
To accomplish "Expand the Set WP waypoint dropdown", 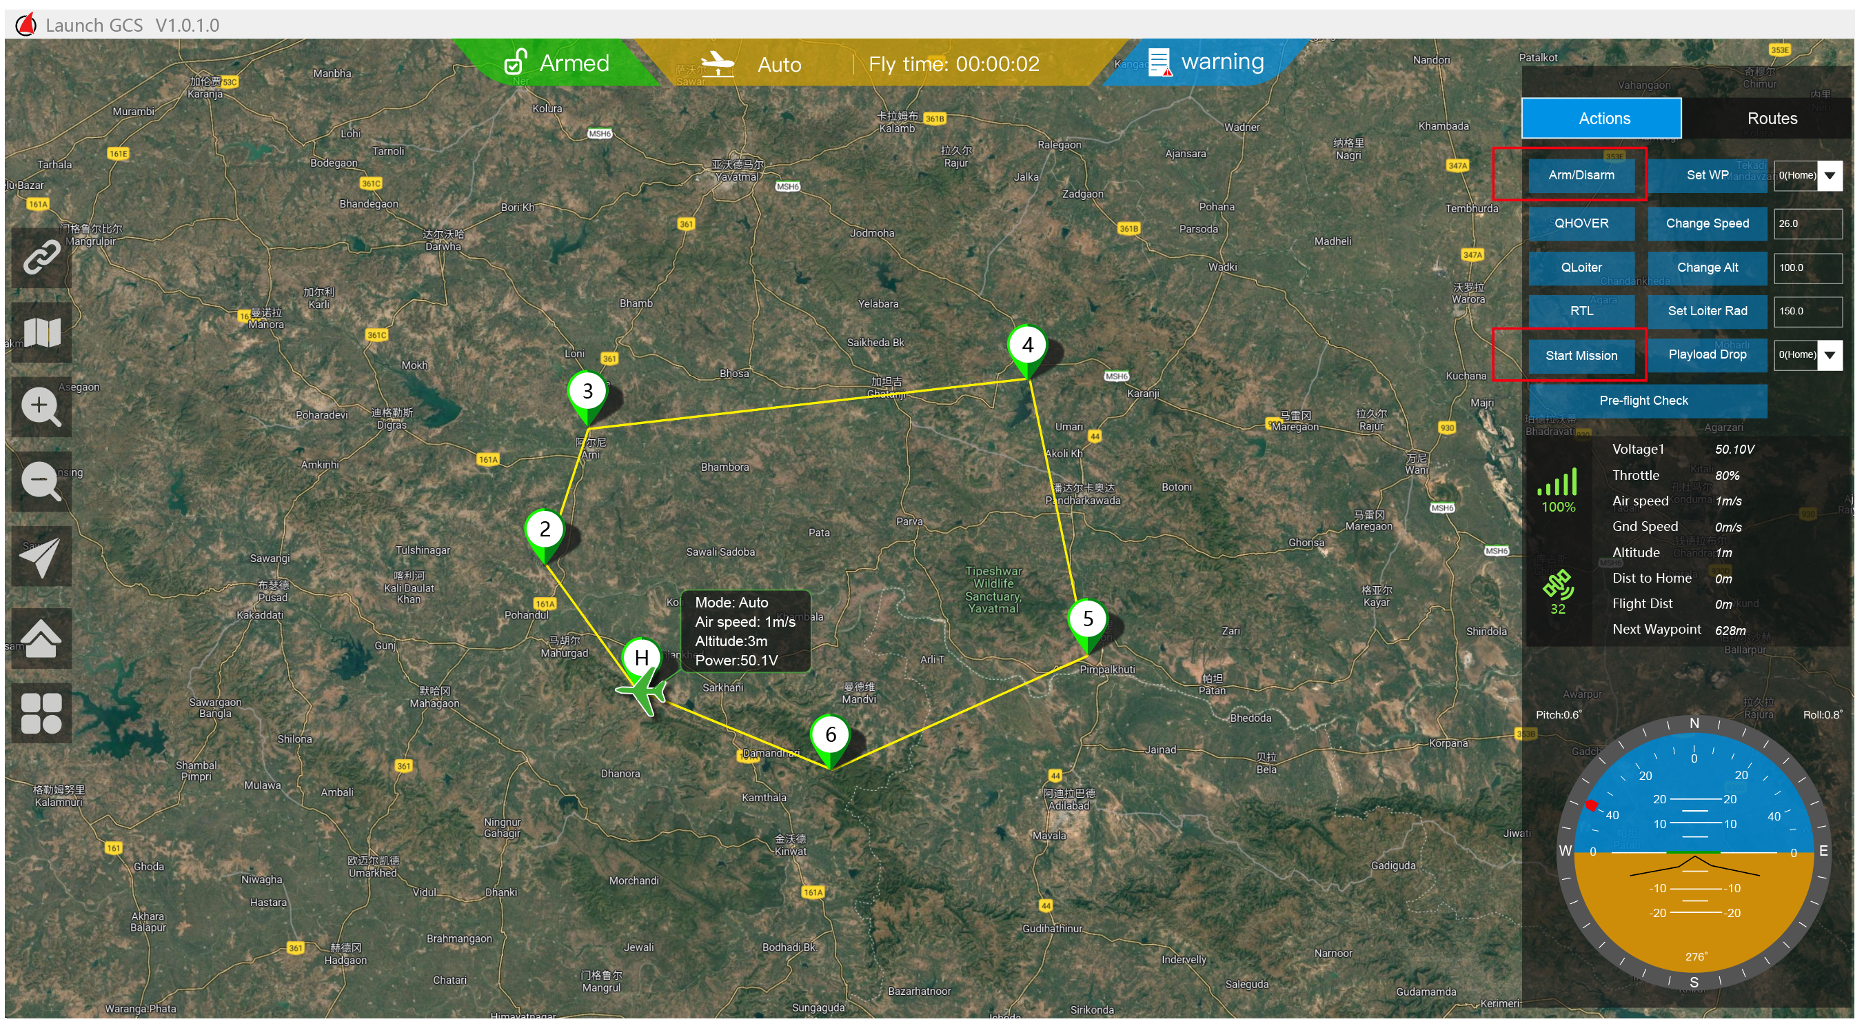I will [x=1830, y=176].
